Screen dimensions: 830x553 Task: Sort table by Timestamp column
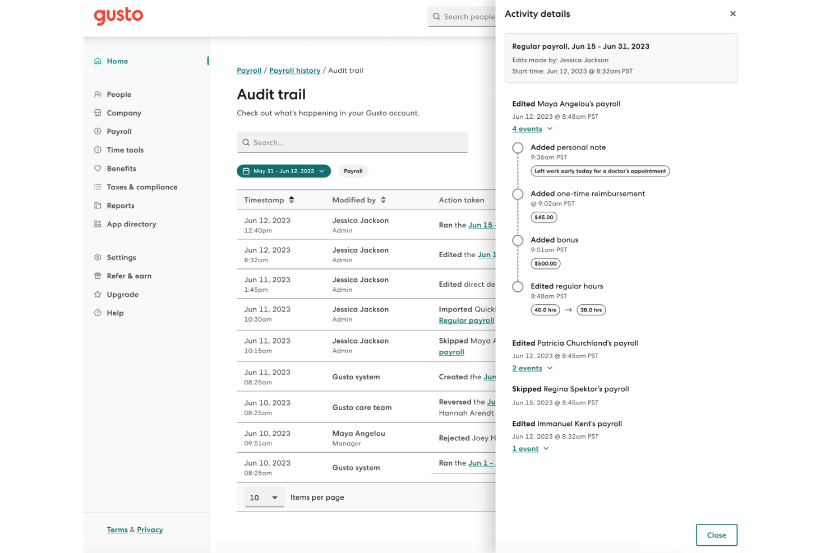(292, 200)
